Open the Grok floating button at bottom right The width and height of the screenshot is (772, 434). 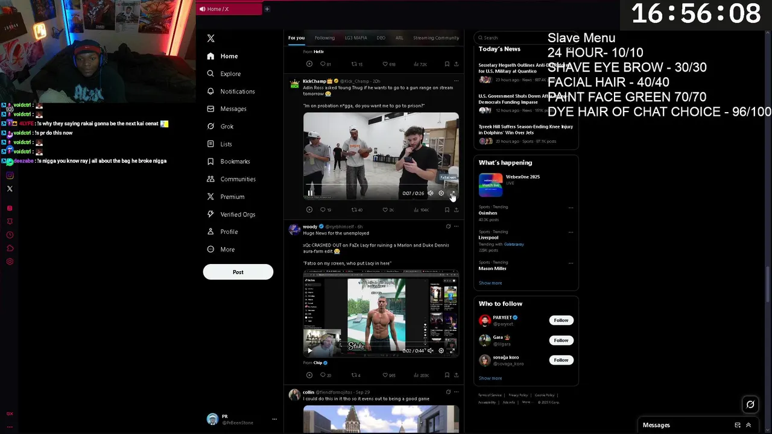pyautogui.click(x=750, y=404)
